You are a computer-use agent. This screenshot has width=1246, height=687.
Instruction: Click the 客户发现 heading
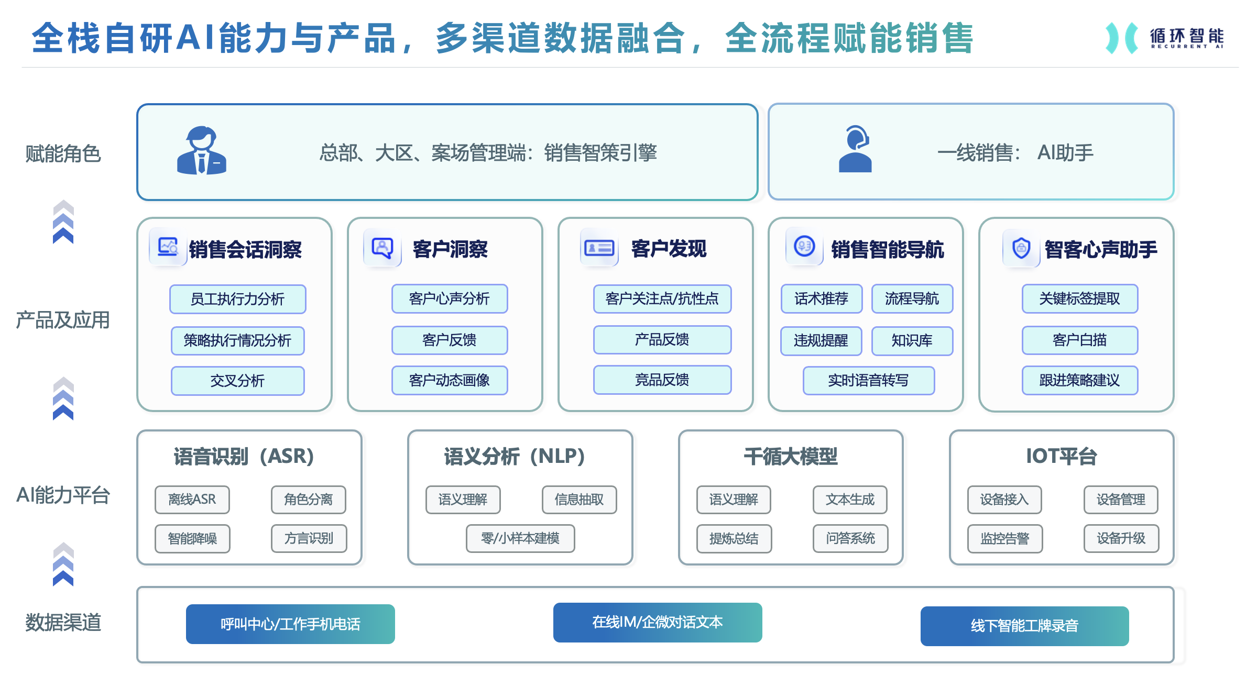click(669, 249)
